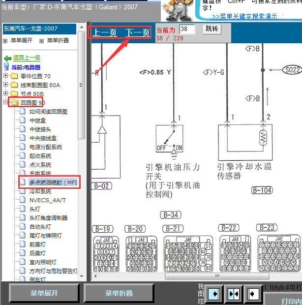Screen dimensions: 302x305
Task: Open the 起动系统 tree item
Action: [40, 156]
